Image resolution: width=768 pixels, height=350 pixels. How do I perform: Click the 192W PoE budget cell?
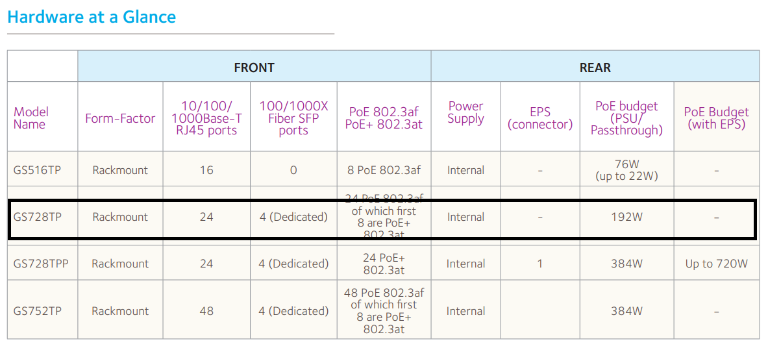[x=627, y=217]
